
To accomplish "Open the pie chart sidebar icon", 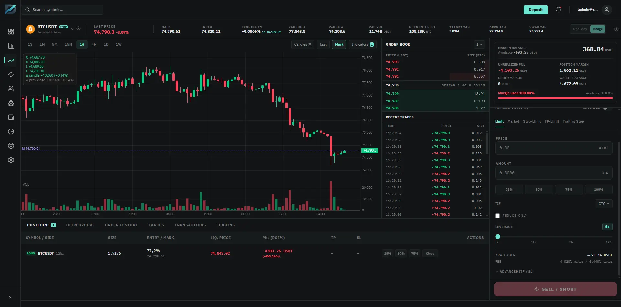I will [11, 131].
